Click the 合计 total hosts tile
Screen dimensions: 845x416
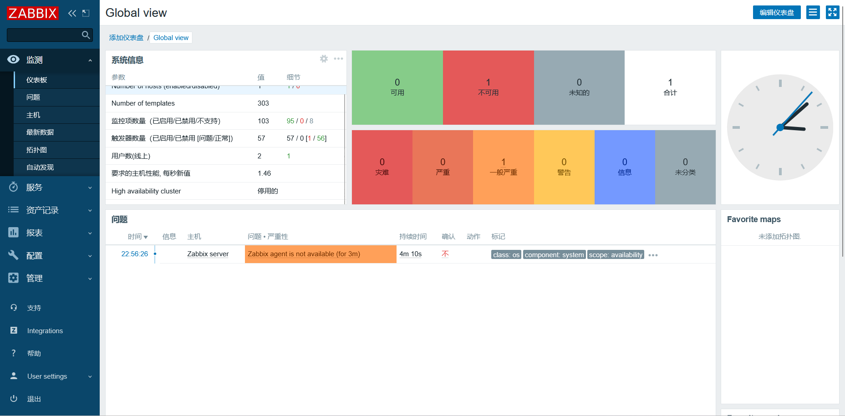670,87
